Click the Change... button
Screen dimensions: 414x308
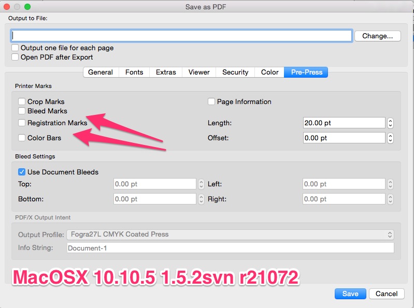[377, 36]
